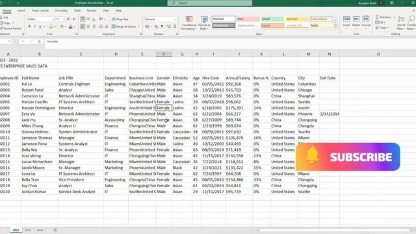This screenshot has height=234, width=416.
Task: Click the Cut button in the Clipboard group
Action: [x=5, y=18]
